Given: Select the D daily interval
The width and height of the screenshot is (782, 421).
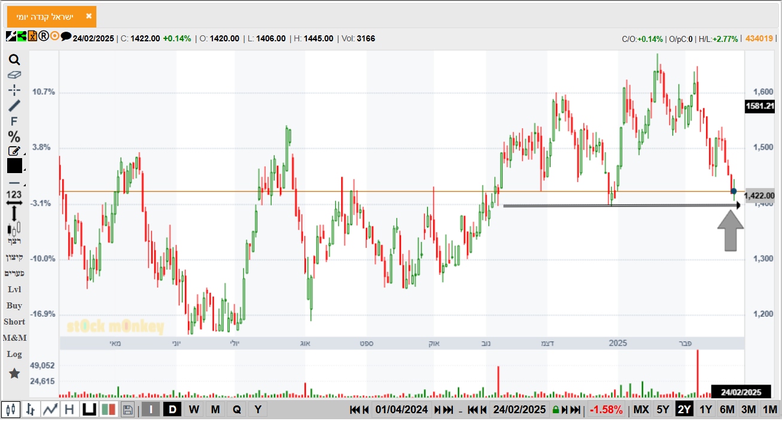Looking at the screenshot, I should (172, 410).
